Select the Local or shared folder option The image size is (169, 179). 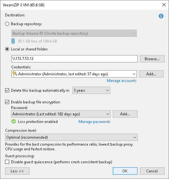(x=7, y=49)
